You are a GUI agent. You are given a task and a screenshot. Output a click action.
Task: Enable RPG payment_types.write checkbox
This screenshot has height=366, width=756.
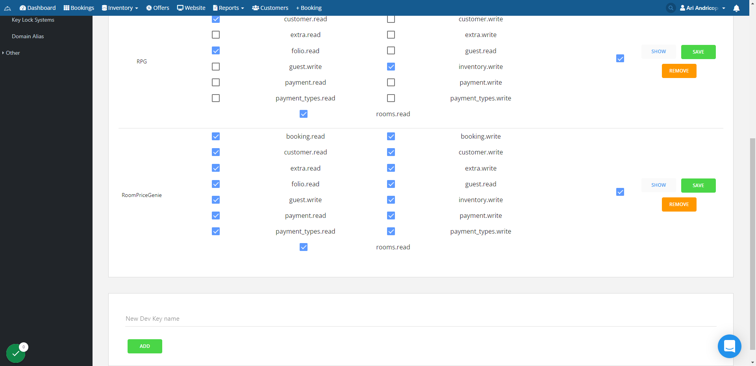(x=391, y=98)
